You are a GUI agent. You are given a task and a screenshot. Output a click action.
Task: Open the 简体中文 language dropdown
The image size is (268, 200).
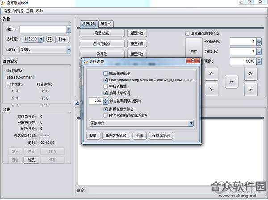point(191,123)
